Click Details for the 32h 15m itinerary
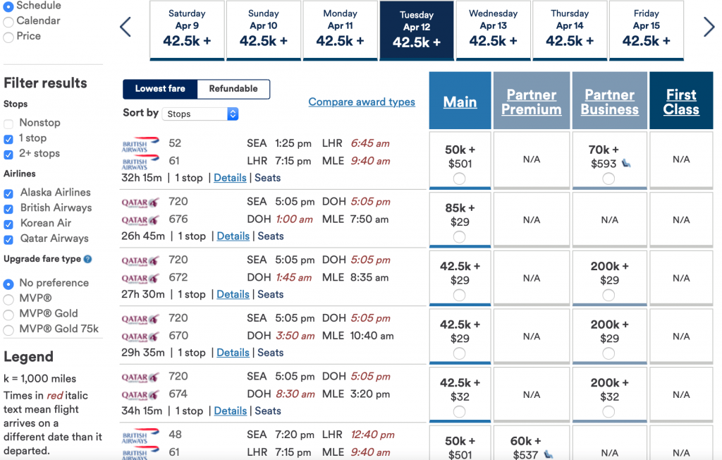This screenshot has width=722, height=460. point(230,177)
